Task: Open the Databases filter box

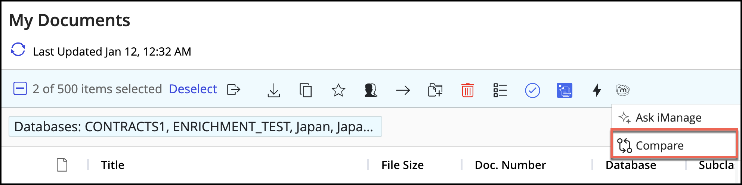Action: point(195,127)
